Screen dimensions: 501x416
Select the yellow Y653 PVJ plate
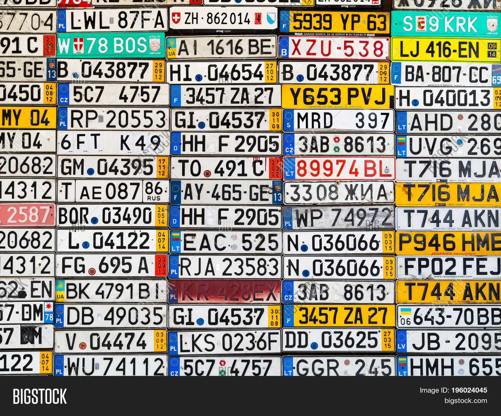(x=337, y=97)
